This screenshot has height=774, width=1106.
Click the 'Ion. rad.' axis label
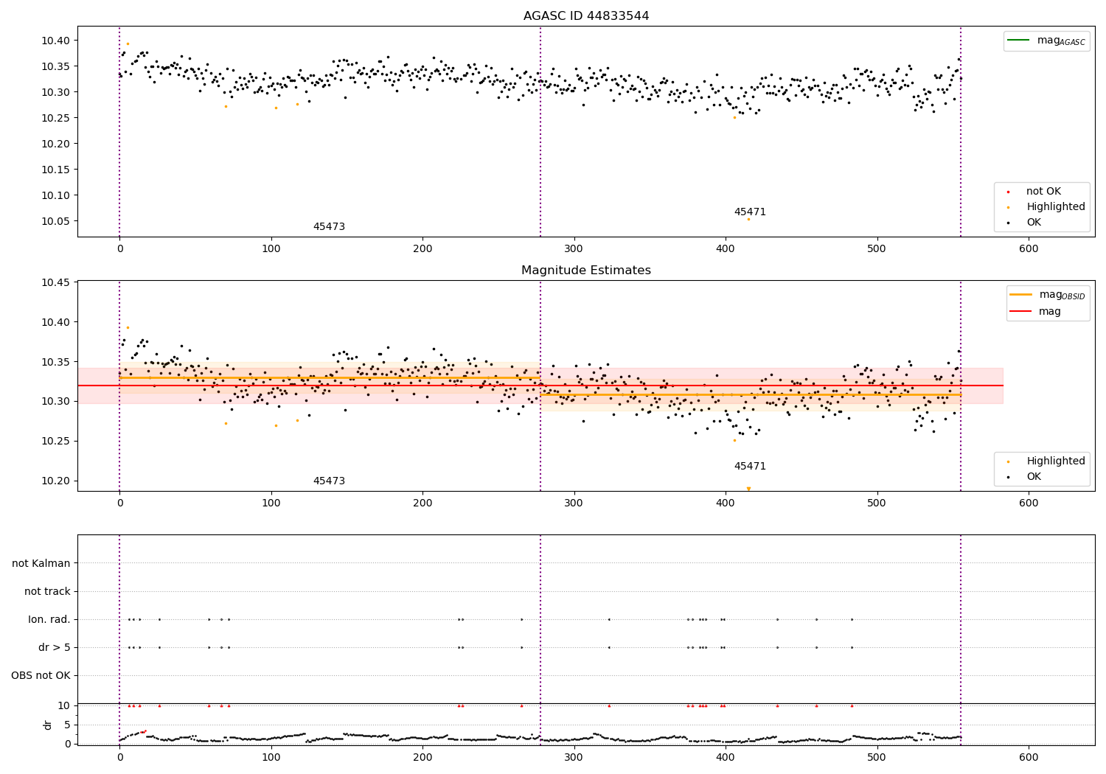(x=49, y=620)
